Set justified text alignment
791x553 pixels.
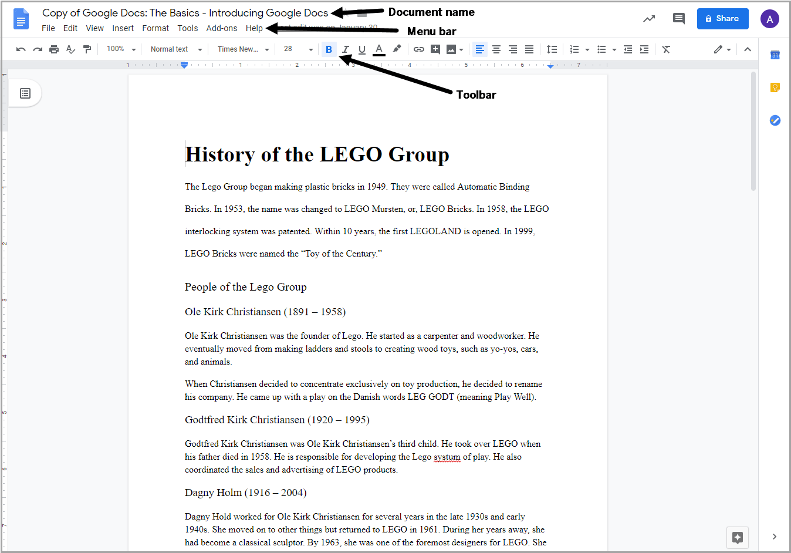pos(529,49)
